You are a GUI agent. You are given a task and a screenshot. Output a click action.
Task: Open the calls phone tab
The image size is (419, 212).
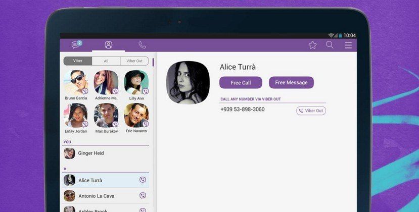143,45
